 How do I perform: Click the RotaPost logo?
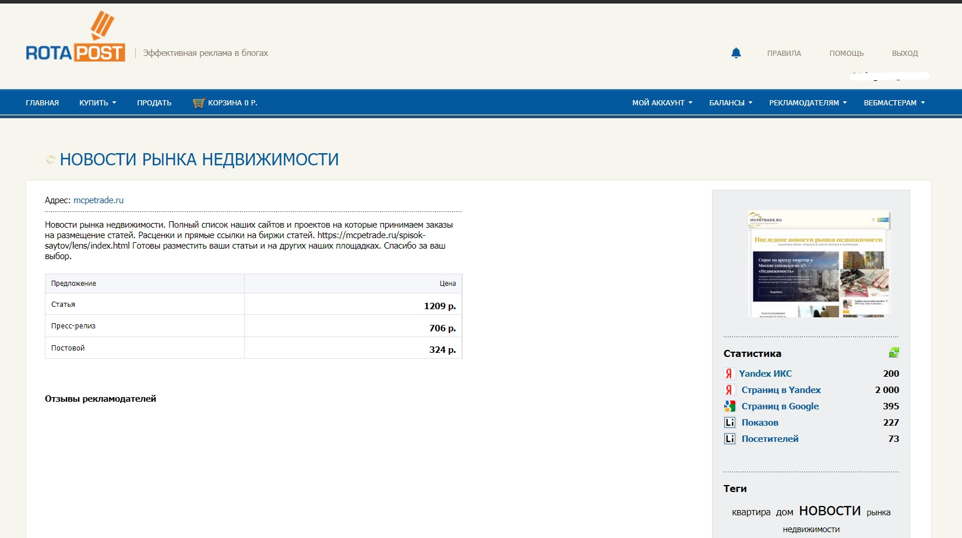point(76,37)
